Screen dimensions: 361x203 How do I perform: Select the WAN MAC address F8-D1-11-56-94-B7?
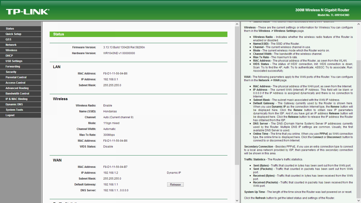click(116, 167)
